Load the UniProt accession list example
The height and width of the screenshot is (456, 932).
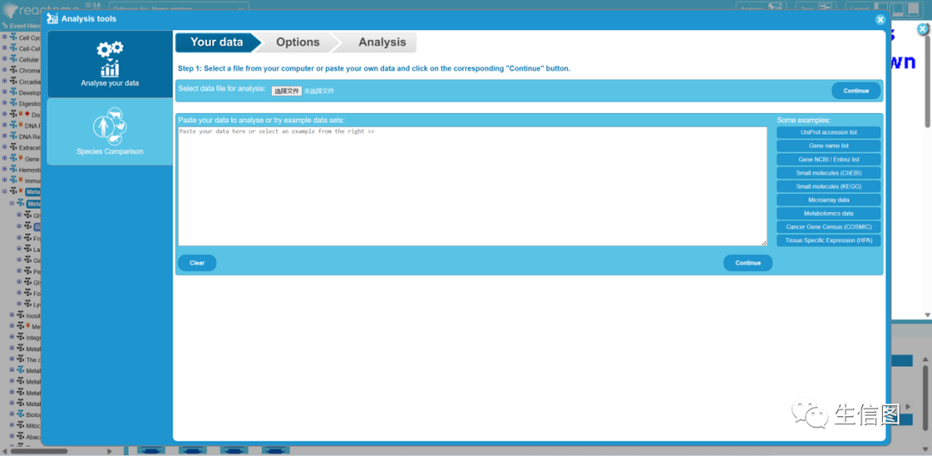pyautogui.click(x=828, y=133)
